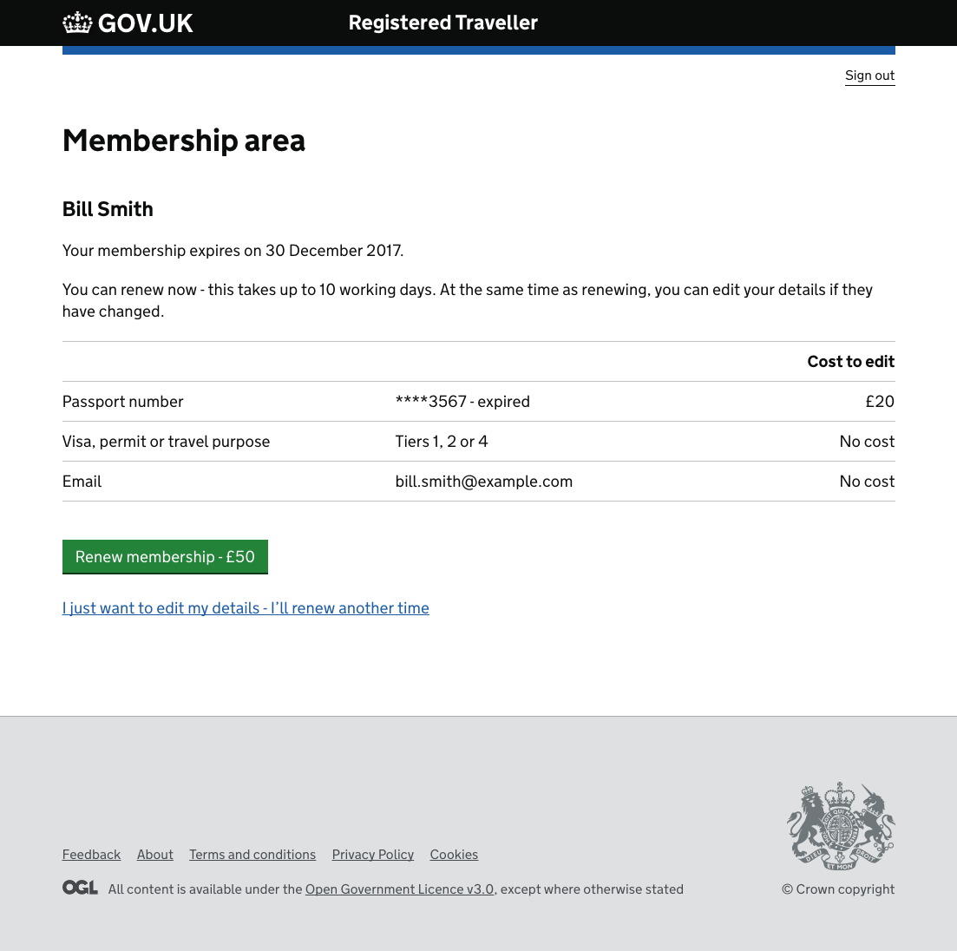Click the Cost to edit column header

coord(850,362)
